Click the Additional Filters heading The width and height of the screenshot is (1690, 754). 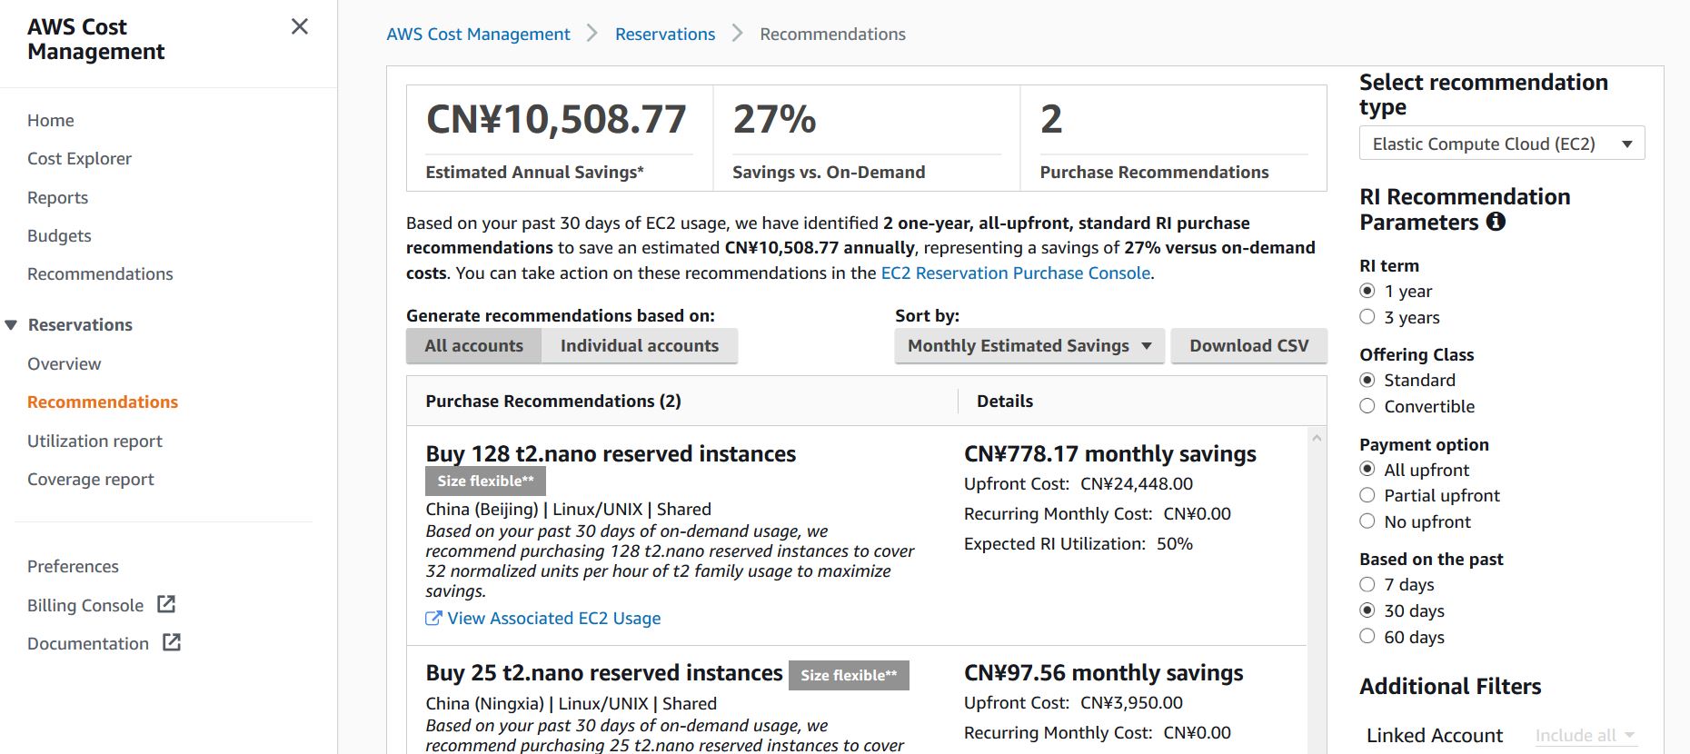point(1450,686)
